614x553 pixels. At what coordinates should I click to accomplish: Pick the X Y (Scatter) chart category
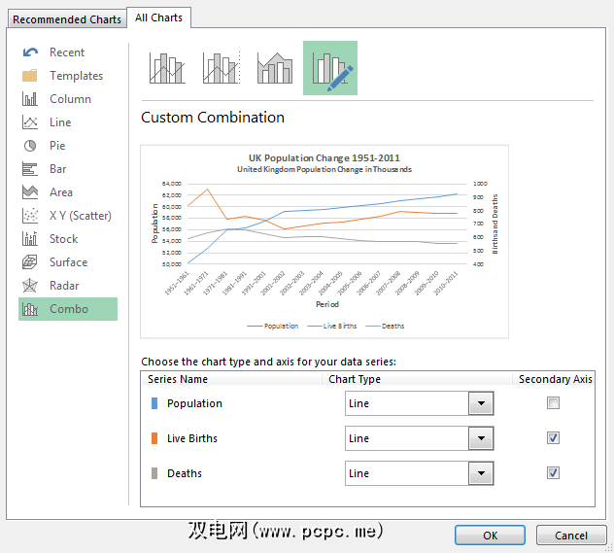[x=80, y=216]
